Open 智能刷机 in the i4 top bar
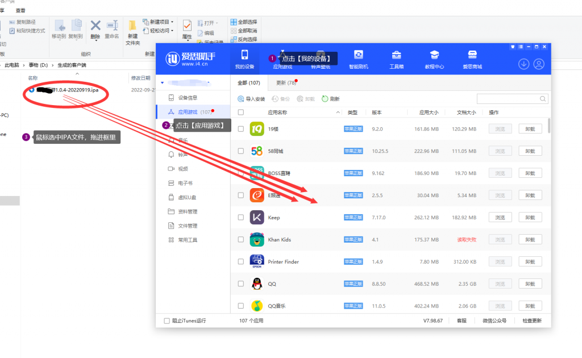 click(x=359, y=59)
